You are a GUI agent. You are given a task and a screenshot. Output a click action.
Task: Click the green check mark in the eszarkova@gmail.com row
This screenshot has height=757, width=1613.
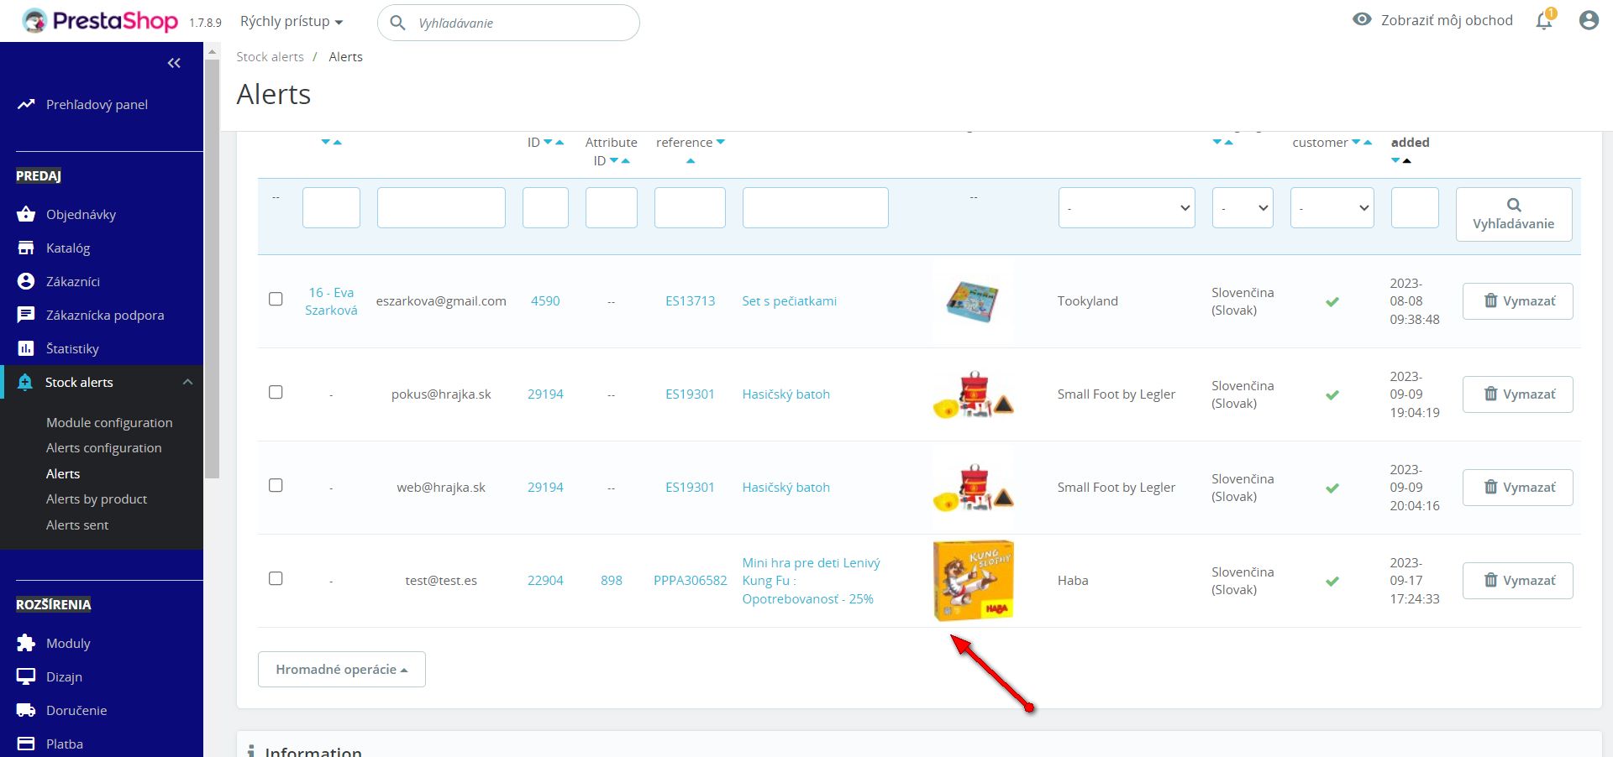coord(1332,301)
